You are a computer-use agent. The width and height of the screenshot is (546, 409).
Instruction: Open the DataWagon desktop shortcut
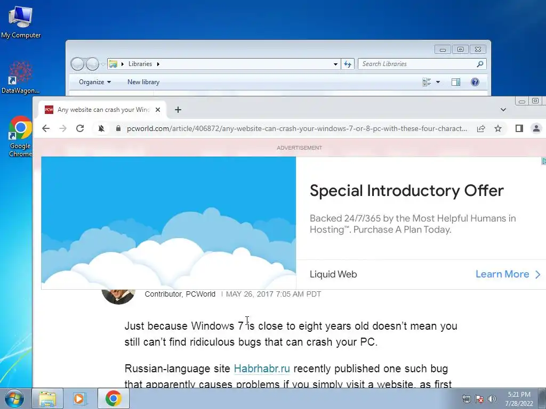click(20, 78)
